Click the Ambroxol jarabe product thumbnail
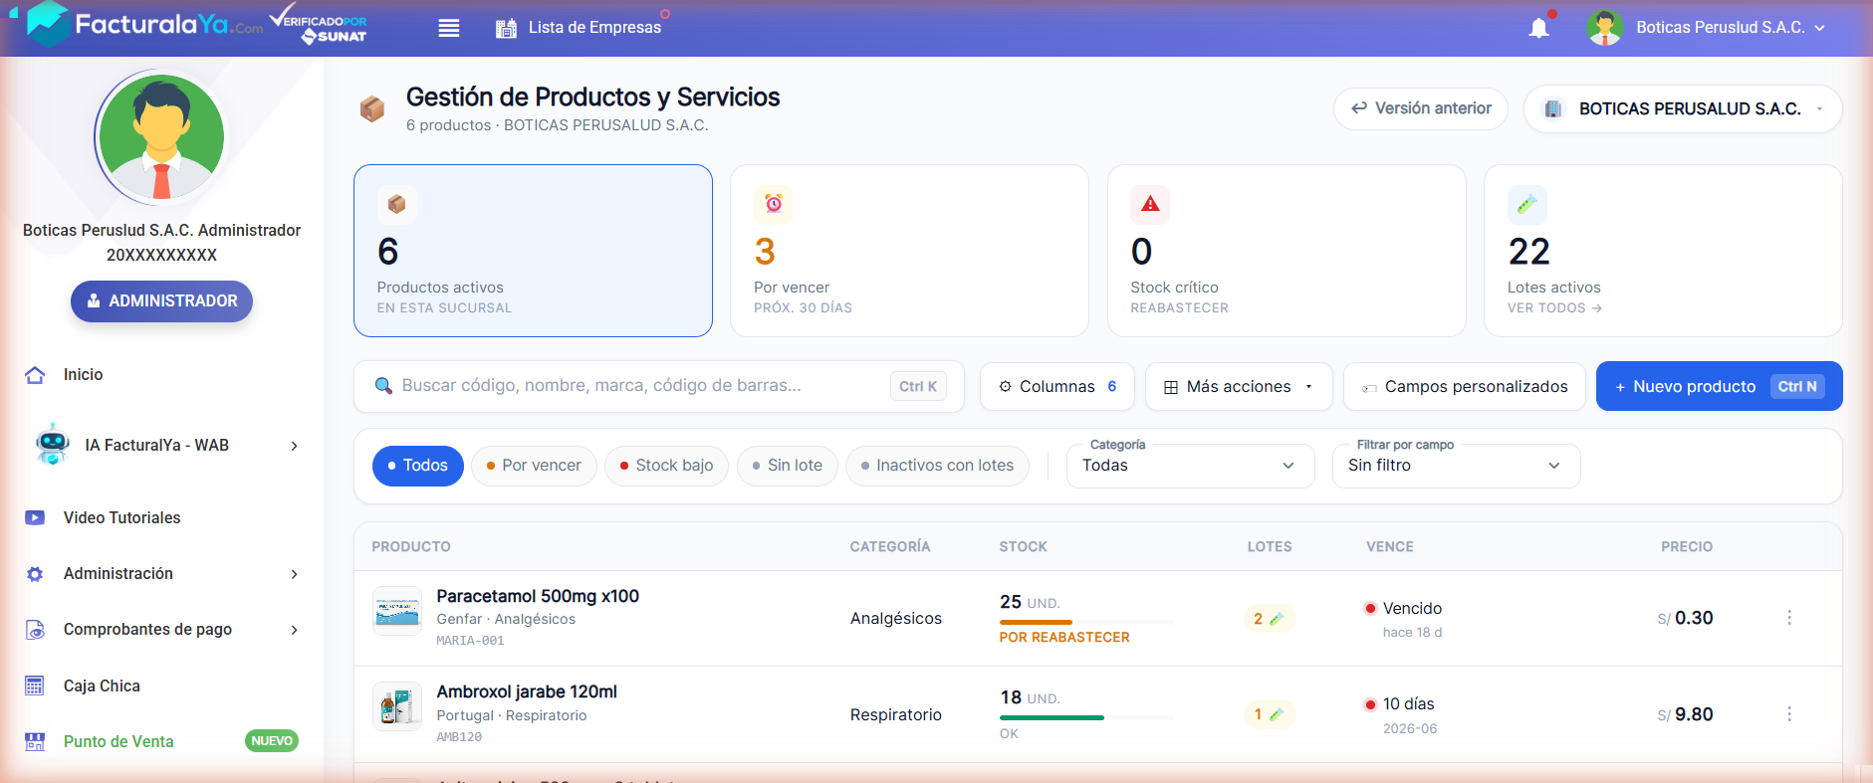This screenshot has width=1873, height=783. click(397, 706)
